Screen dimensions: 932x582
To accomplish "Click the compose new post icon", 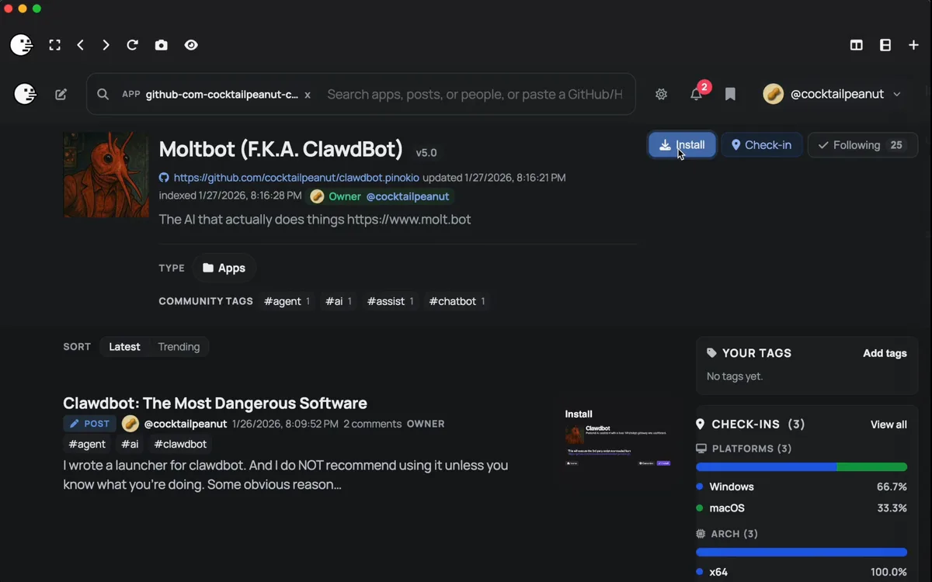I will pos(61,95).
